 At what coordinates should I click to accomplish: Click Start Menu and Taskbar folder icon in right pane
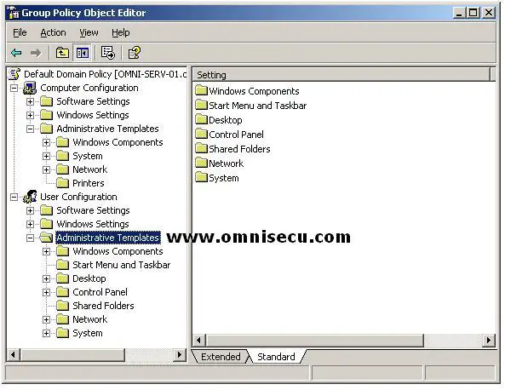point(201,105)
